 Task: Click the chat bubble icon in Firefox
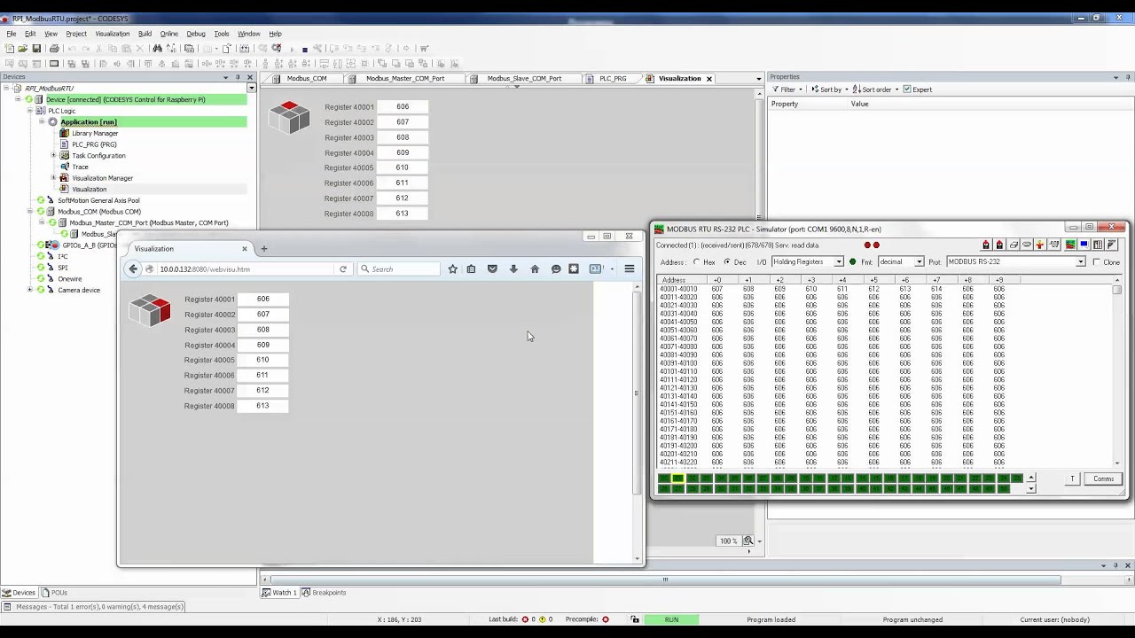[x=556, y=268]
